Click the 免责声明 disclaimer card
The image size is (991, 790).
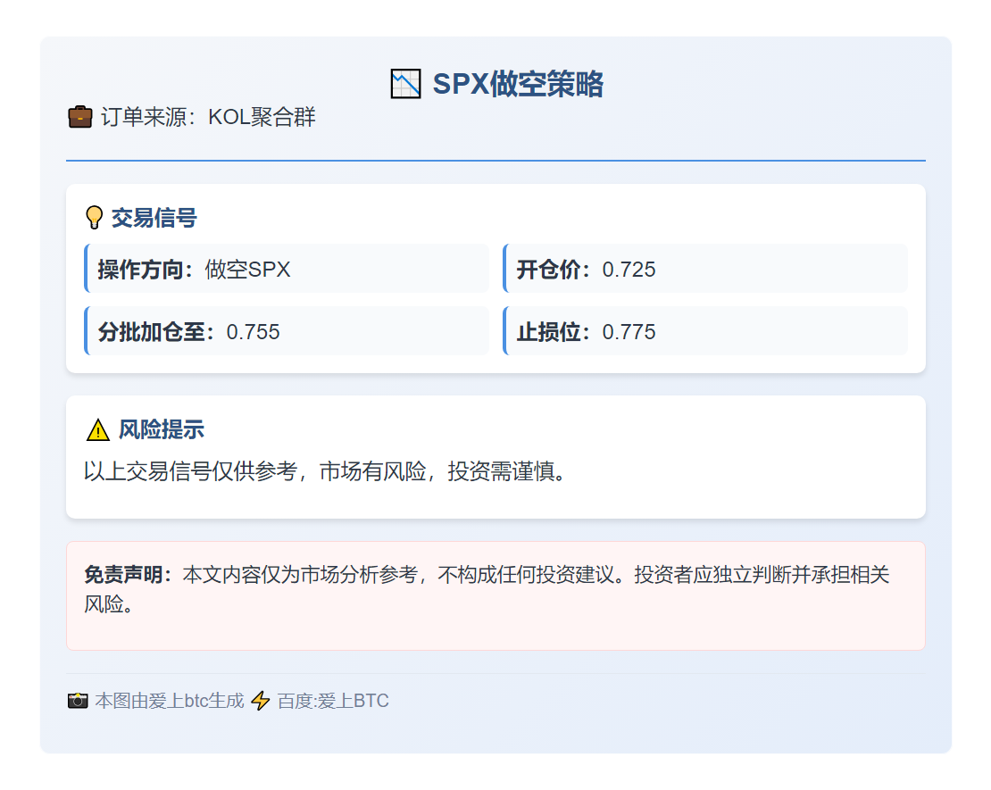pyautogui.click(x=495, y=592)
